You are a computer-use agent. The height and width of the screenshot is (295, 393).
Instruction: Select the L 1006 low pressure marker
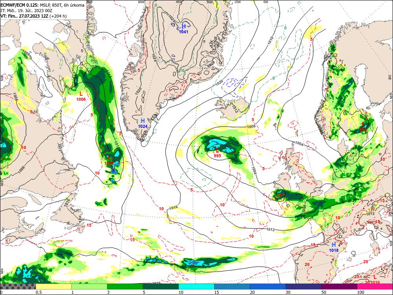tap(81, 97)
